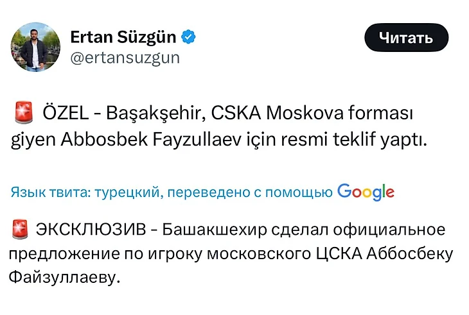Image resolution: width=469 pixels, height=315 pixels.
Task: Click the Ertan Süzgün display name
Action: (123, 37)
